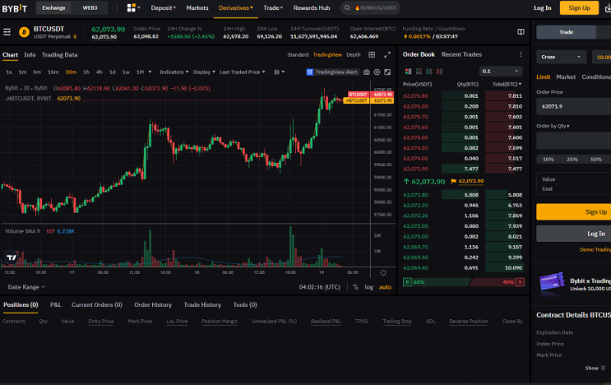The width and height of the screenshot is (611, 385).
Task: Open the Indicators dropdown
Action: 174,72
